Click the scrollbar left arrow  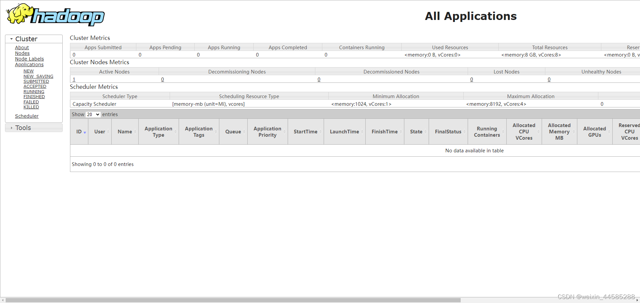coord(3,300)
